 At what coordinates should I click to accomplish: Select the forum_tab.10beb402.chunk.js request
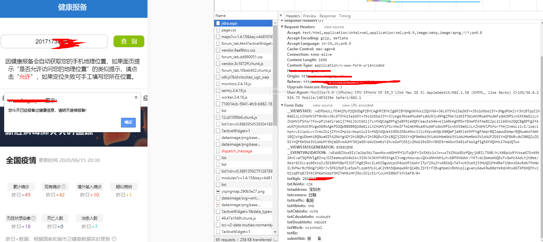click(243, 70)
